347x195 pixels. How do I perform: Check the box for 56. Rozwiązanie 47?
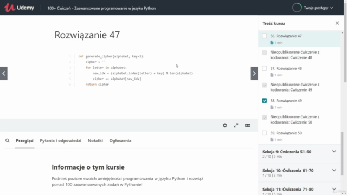click(x=265, y=36)
